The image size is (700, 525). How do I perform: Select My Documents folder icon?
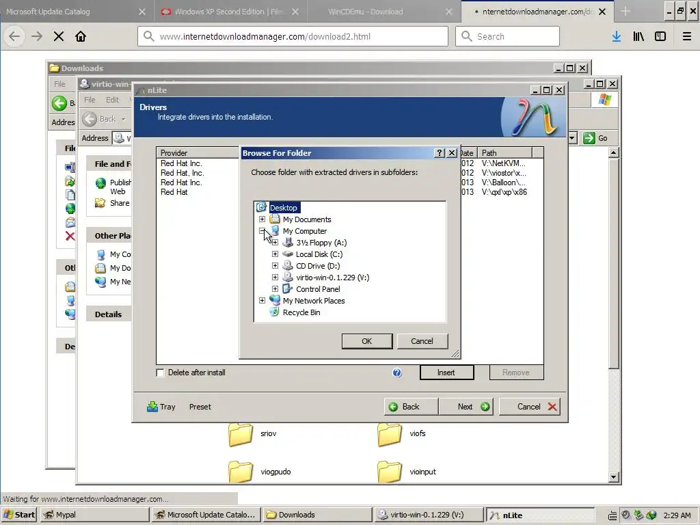point(275,219)
